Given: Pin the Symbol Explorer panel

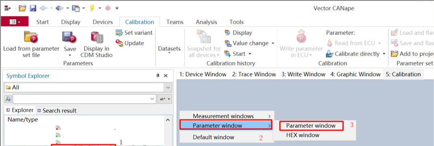Looking at the screenshot, I should (158, 76).
